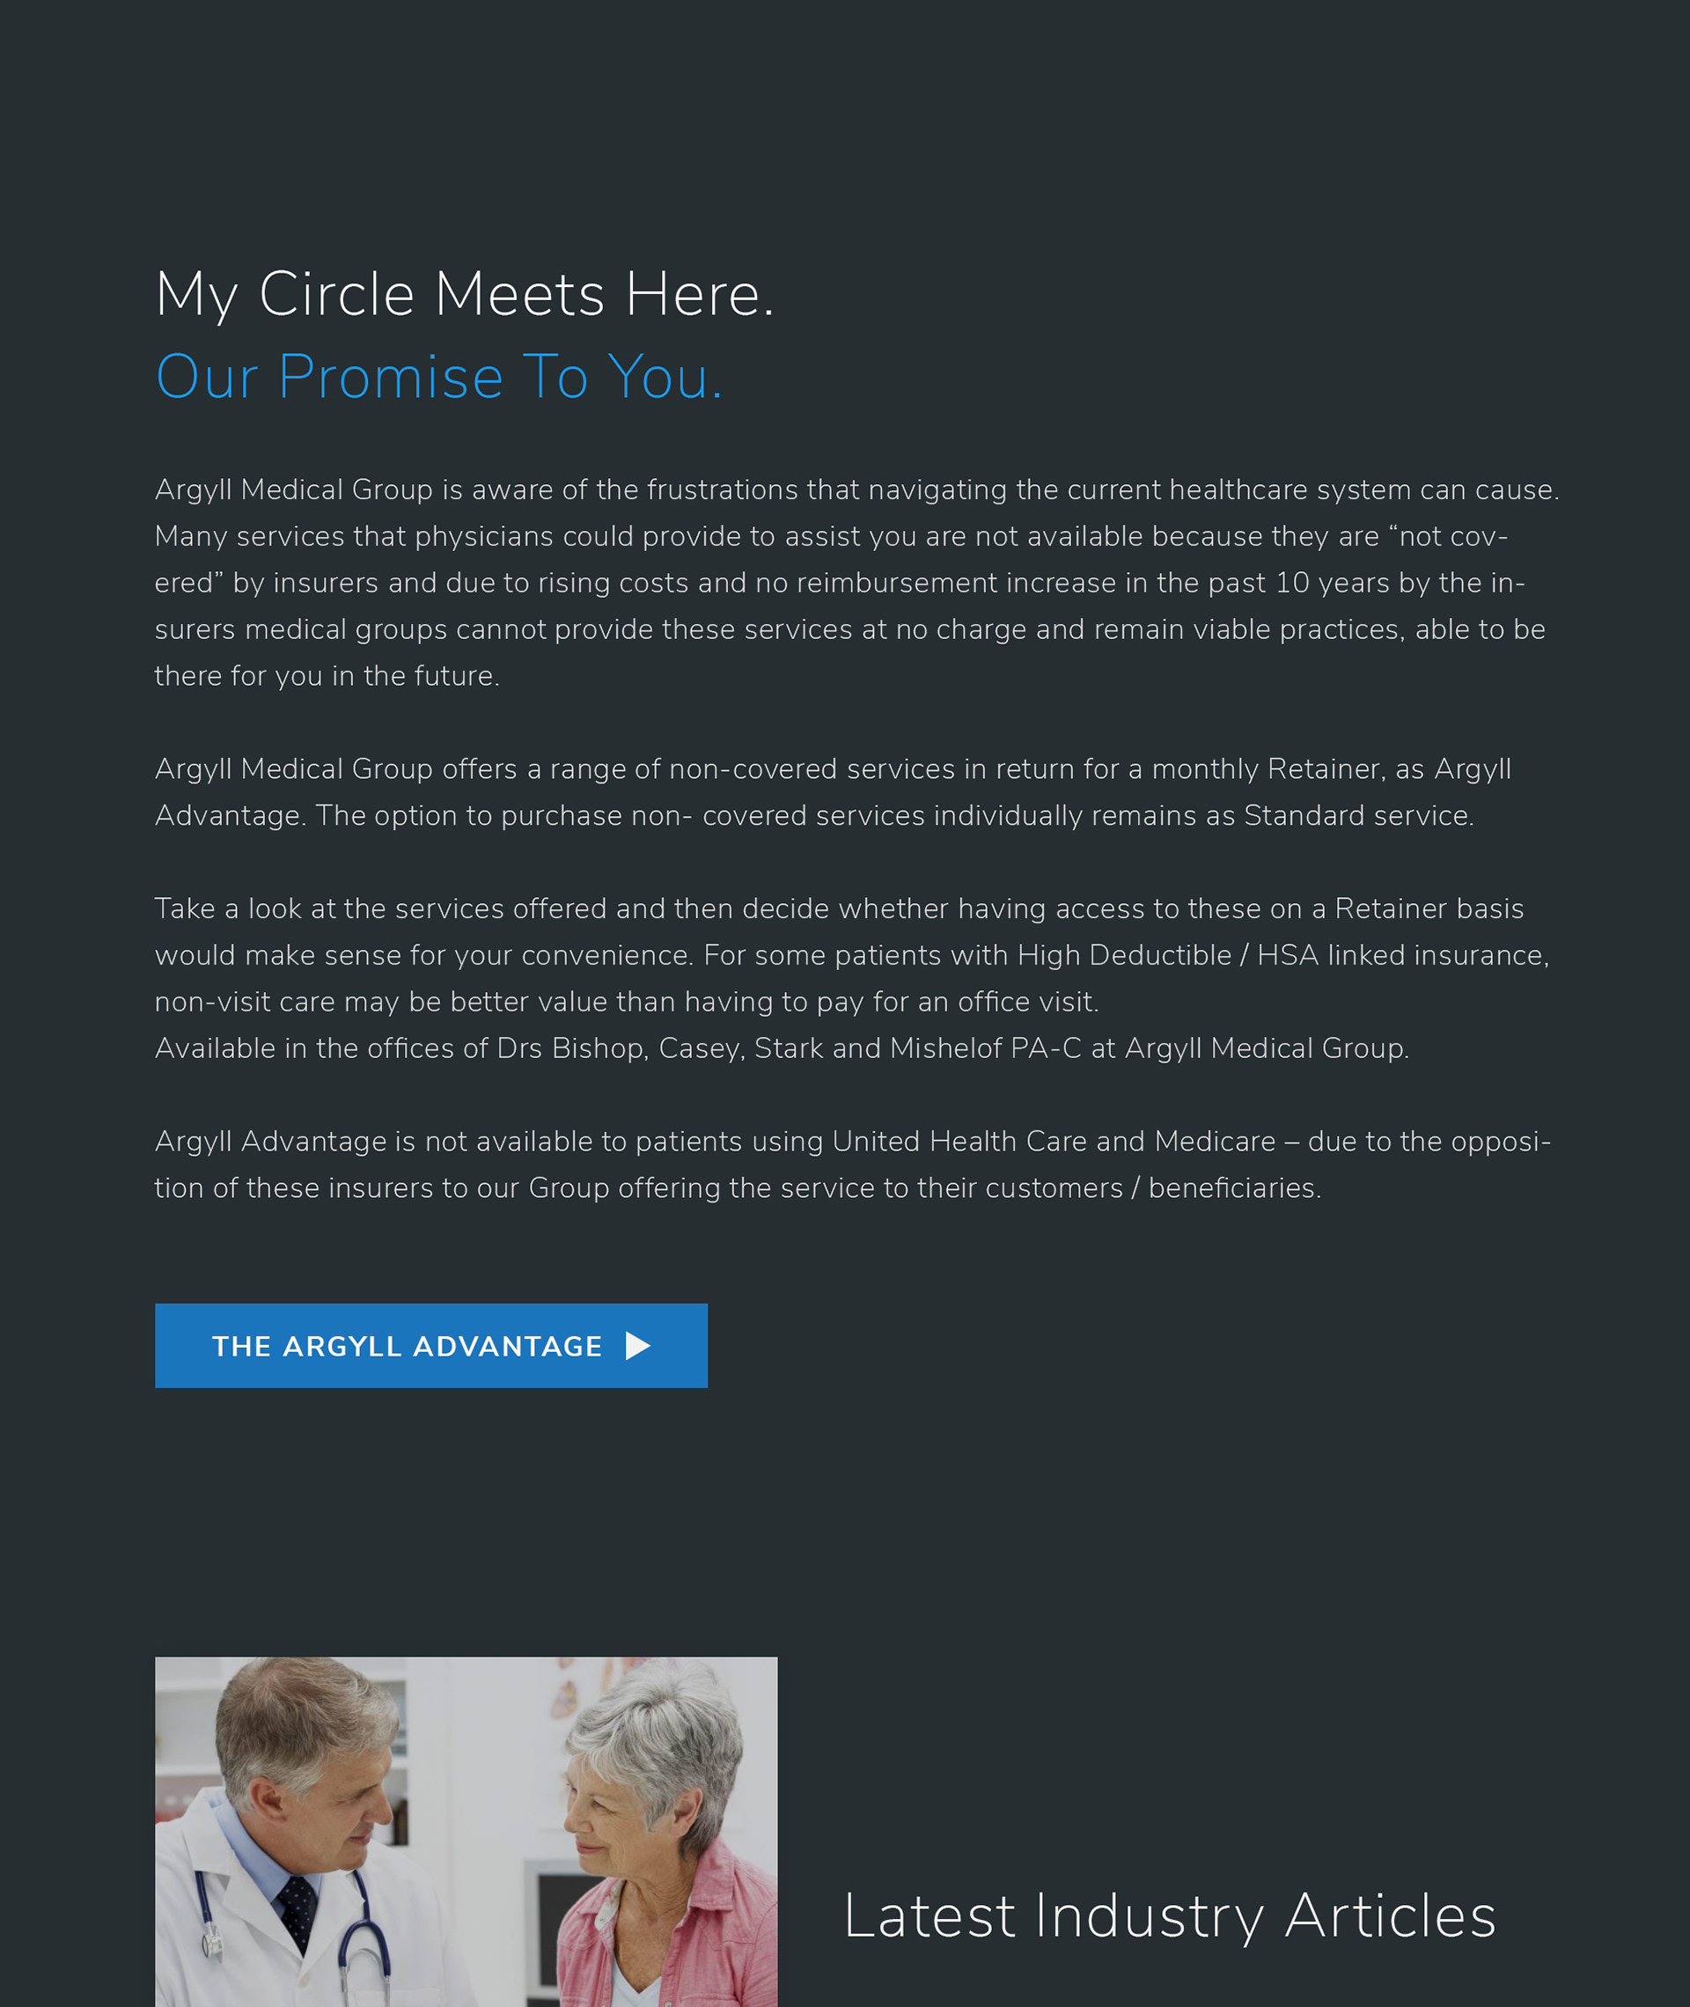Viewport: 1690px width, 2007px height.
Task: Click the paragraph about the monthly Retainer offer
Action: tap(833, 792)
